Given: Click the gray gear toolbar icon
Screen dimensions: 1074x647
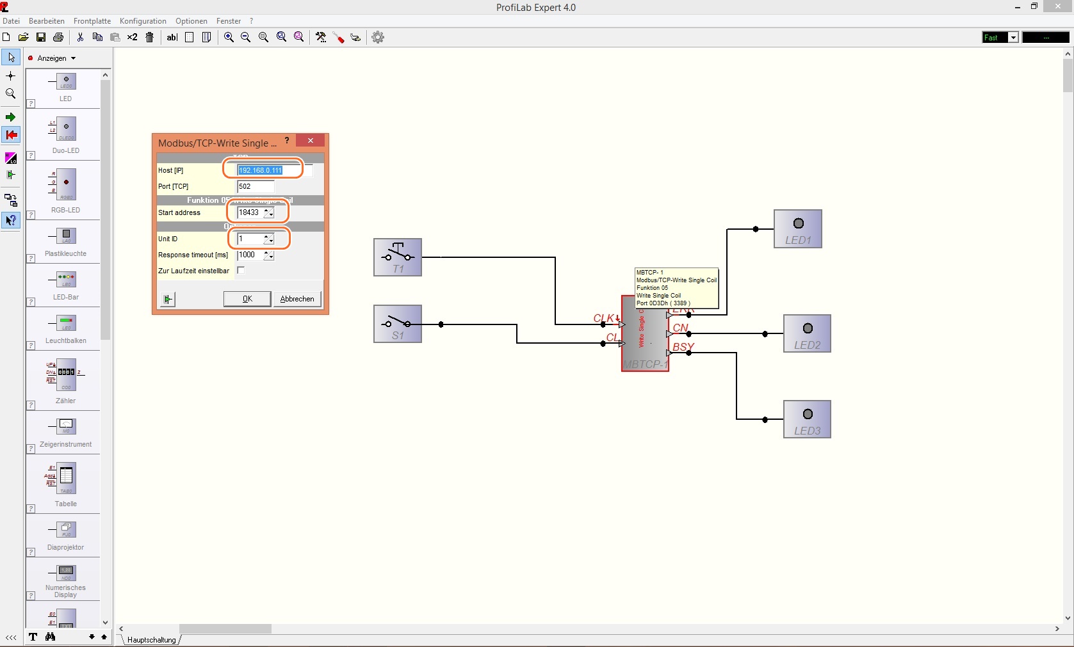Looking at the screenshot, I should point(378,37).
